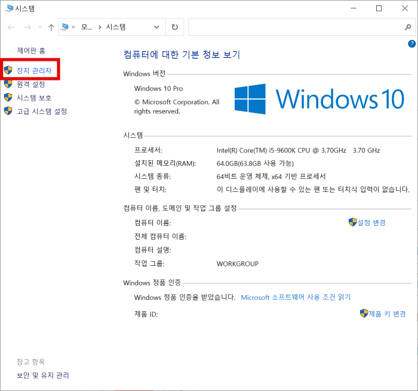Viewport: 418px width, 391px height.
Task: Open 시스템 보호 link
Action: coord(34,98)
